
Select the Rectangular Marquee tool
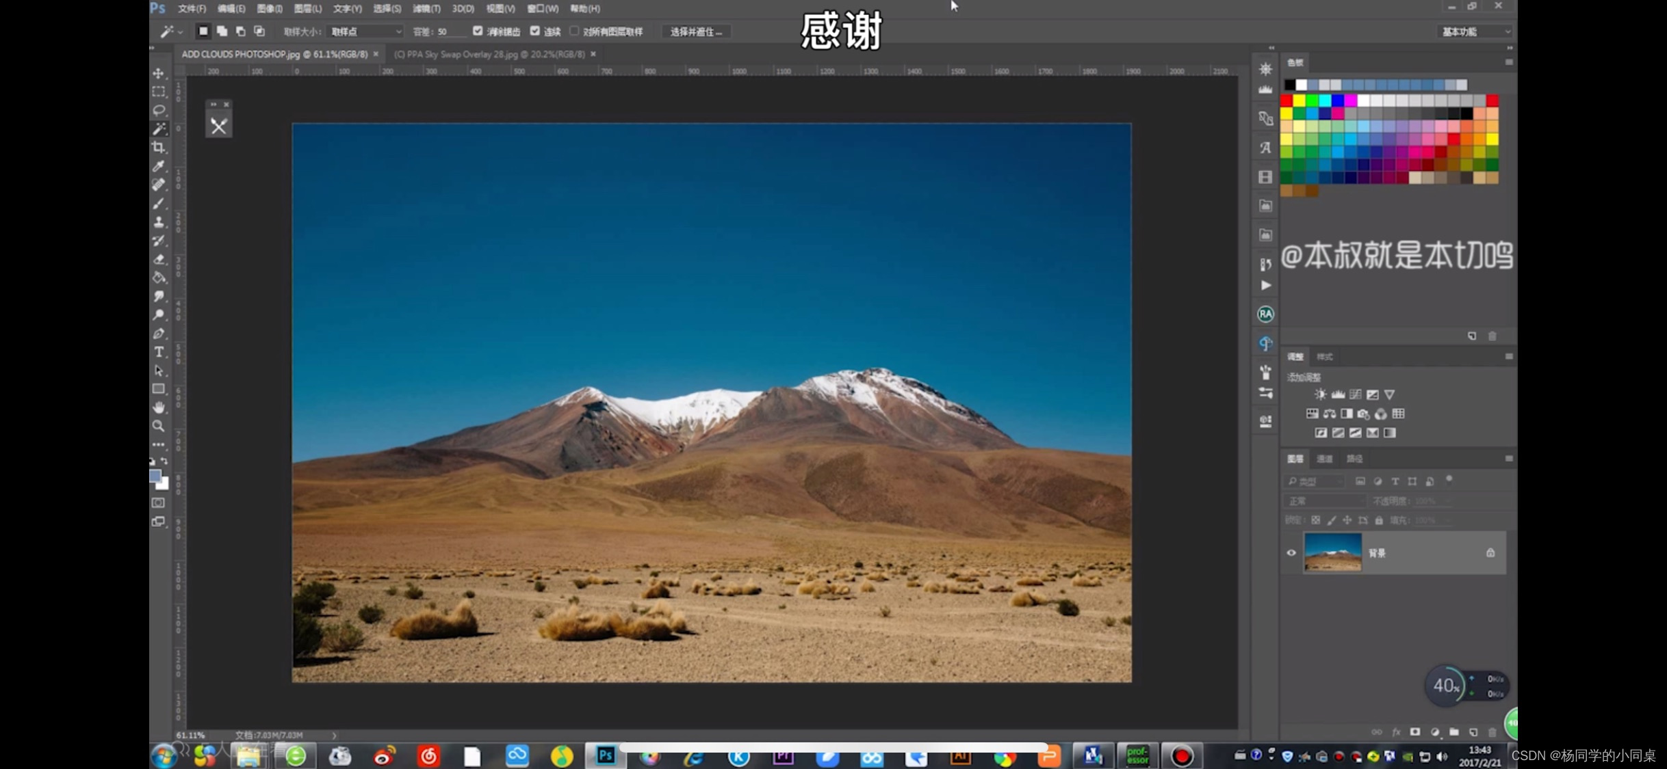(159, 91)
